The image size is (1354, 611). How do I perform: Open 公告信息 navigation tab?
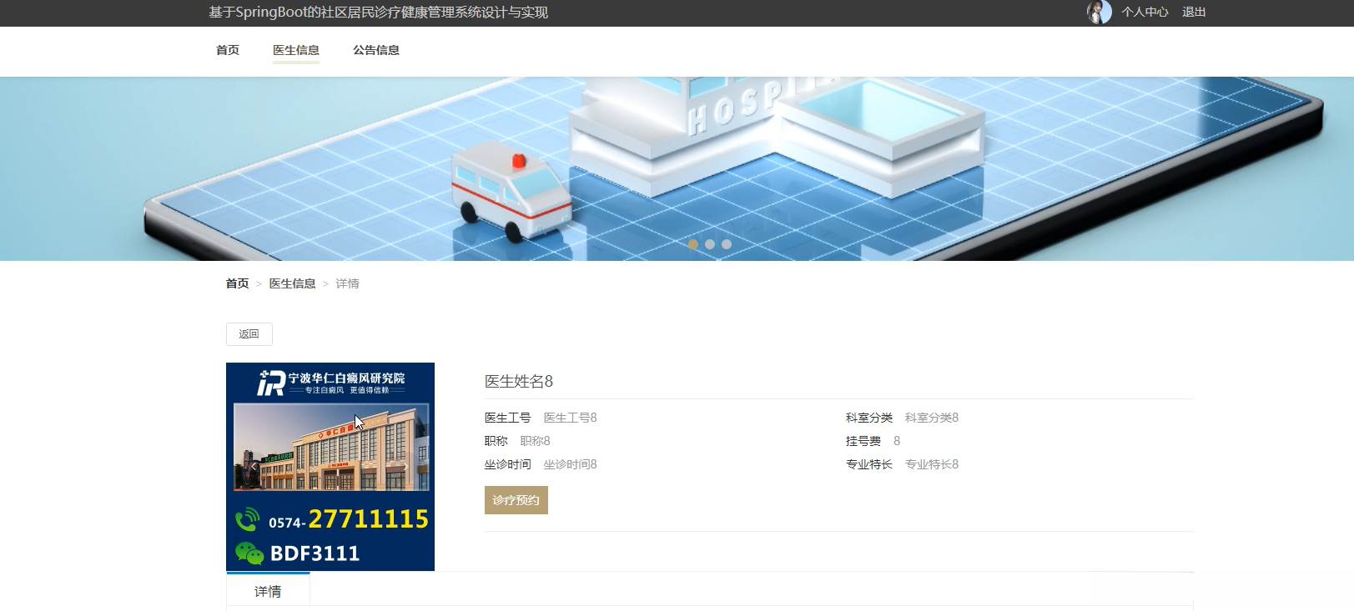[x=376, y=50]
